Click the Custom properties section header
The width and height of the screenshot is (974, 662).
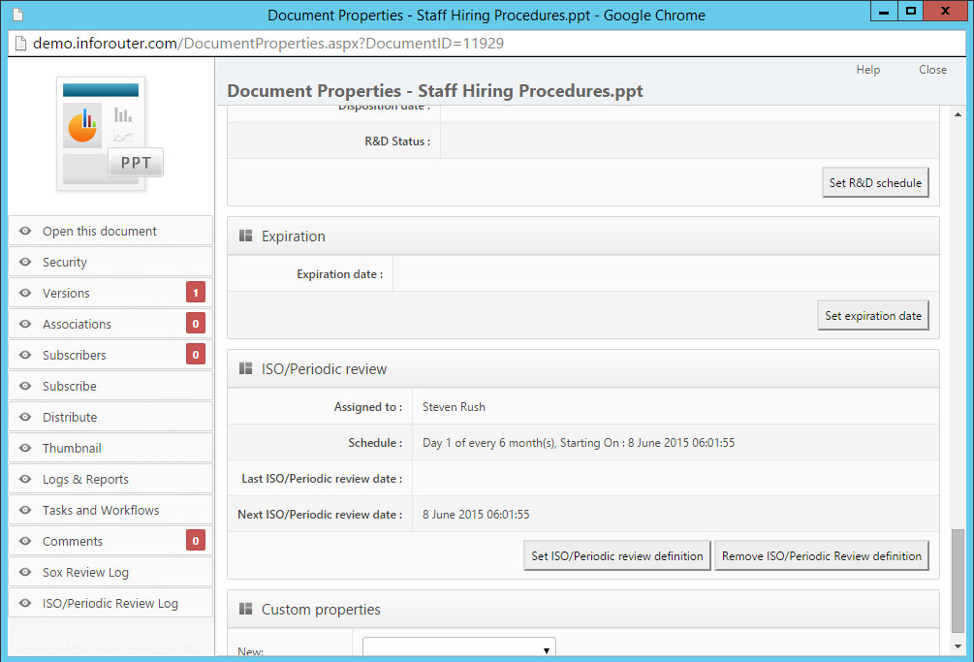[x=583, y=610]
